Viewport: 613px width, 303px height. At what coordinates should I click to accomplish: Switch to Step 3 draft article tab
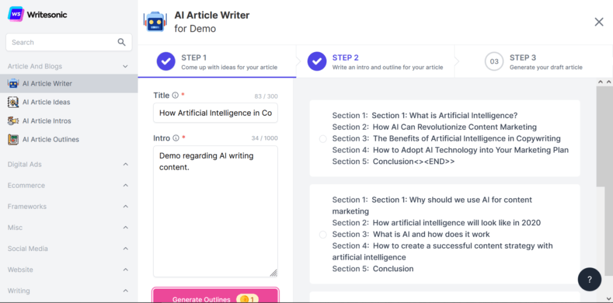coord(533,62)
